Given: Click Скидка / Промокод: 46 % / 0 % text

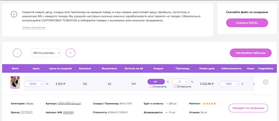Looking at the screenshot, I should tap(112, 104).
